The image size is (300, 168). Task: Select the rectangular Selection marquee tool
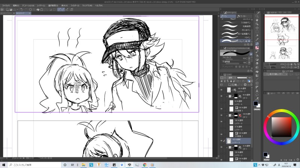pyautogui.click(x=257, y=32)
